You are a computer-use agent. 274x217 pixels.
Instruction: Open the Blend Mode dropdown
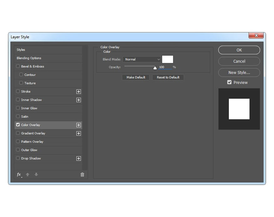pyautogui.click(x=142, y=59)
